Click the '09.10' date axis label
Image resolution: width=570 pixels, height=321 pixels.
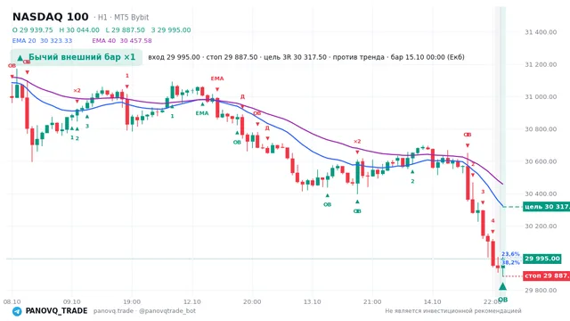coord(71,301)
